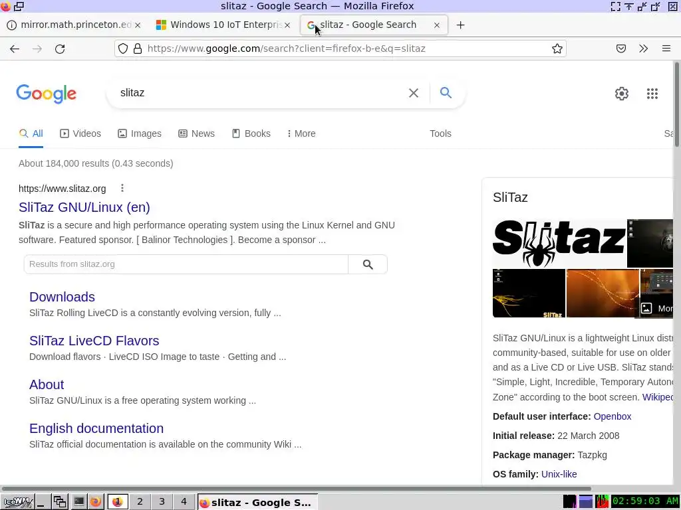Roll up window using title bar icon
This screenshot has width=681, height=510.
[x=629, y=6]
